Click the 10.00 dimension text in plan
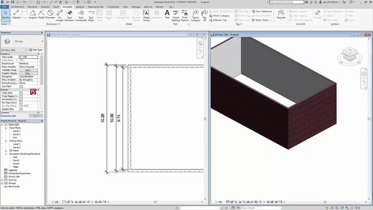The width and height of the screenshot is (373, 210). click(x=112, y=118)
